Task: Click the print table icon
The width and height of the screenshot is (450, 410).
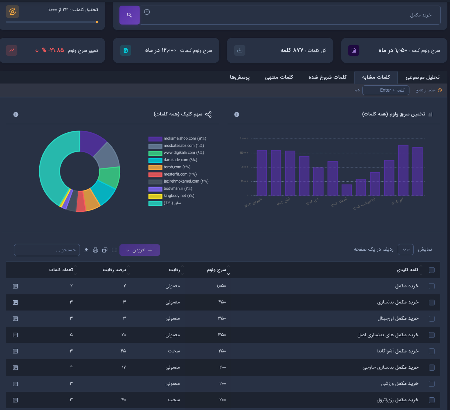Action: tap(96, 250)
